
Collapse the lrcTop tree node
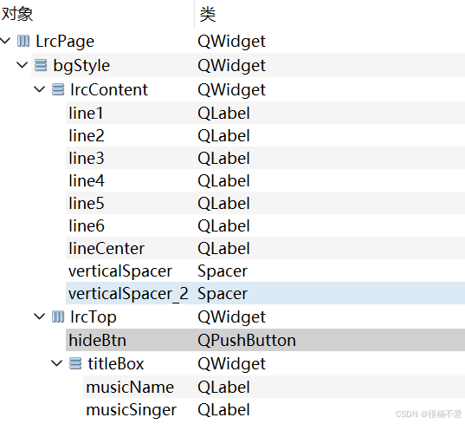click(40, 316)
